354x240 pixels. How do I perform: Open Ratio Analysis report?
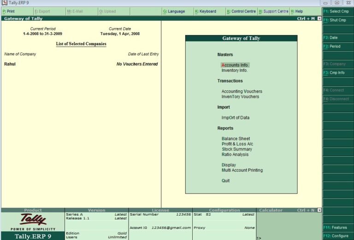[235, 154]
